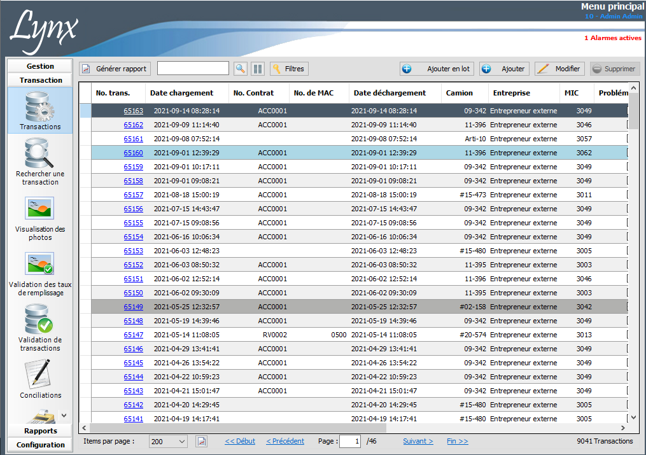Select the Transaction section tab
The height and width of the screenshot is (455, 646).
point(40,80)
